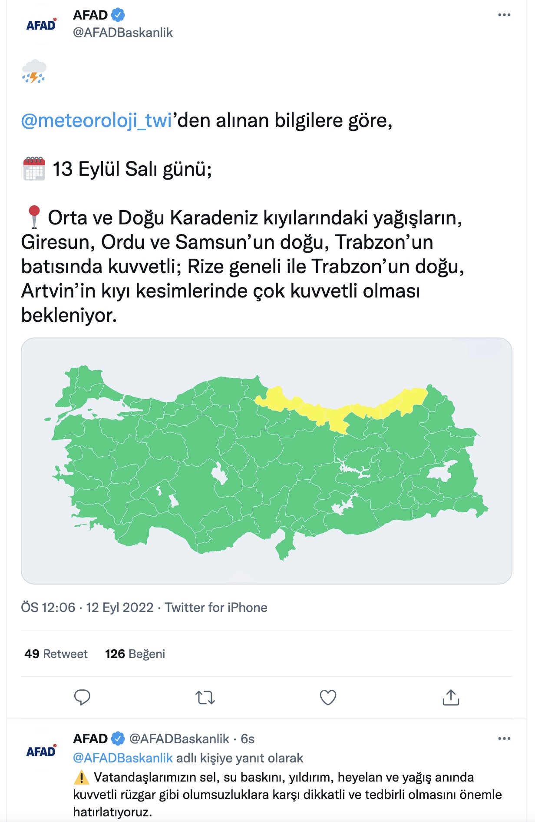This screenshot has height=822, width=535.
Task: Open AFAD profile avatar at top
Action: pyautogui.click(x=41, y=24)
